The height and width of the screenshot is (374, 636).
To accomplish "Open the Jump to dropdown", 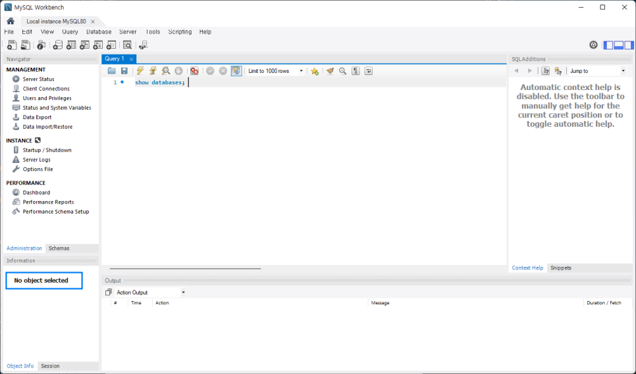I will click(x=597, y=71).
